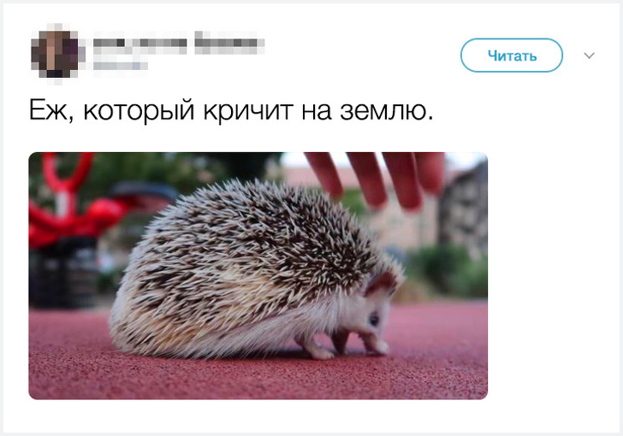Click the hedgehog's ear in the photo
Viewport: 623px width, 436px height.
click(x=382, y=283)
